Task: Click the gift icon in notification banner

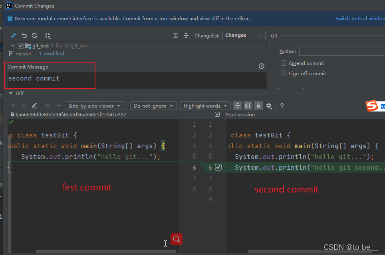Action: [10, 18]
